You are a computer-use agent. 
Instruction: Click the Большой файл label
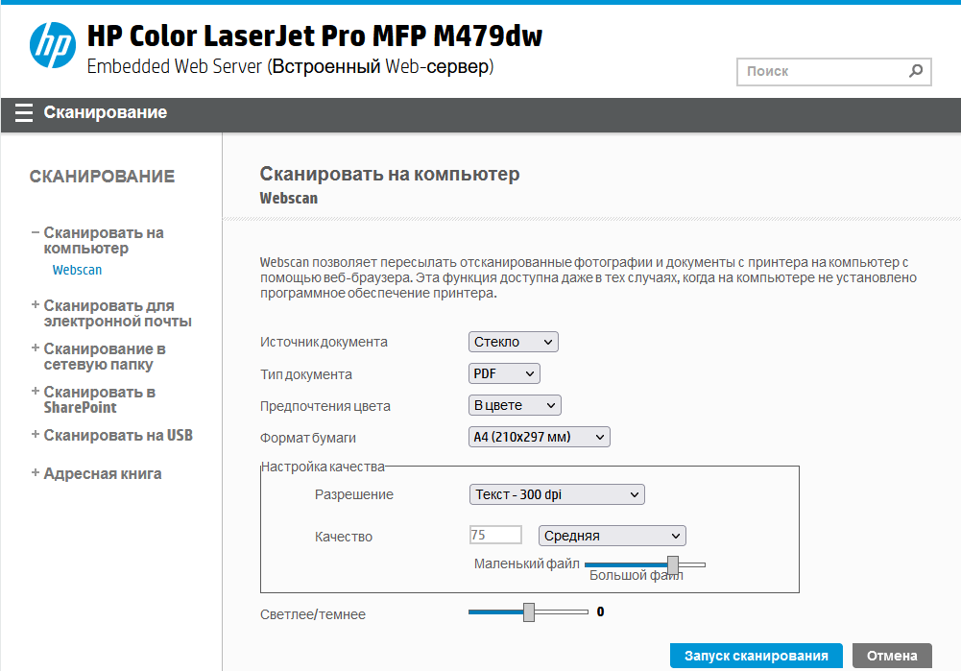(637, 575)
